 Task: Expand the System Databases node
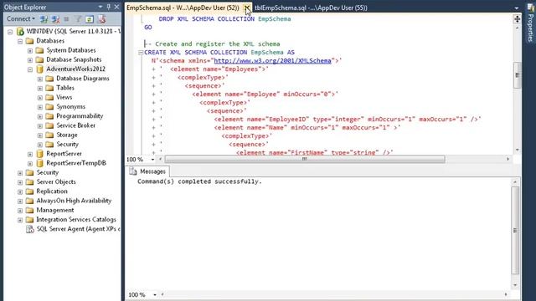pos(30,50)
